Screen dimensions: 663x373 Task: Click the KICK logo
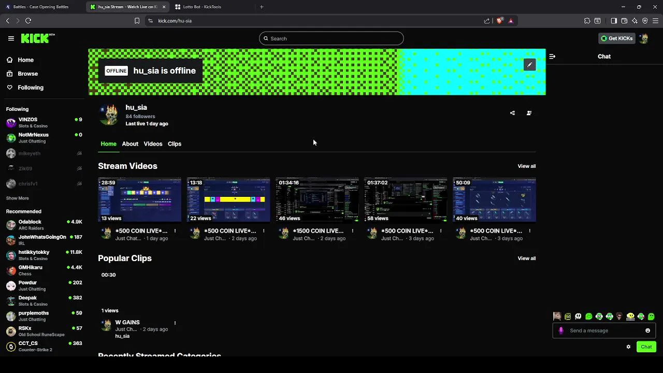point(37,38)
